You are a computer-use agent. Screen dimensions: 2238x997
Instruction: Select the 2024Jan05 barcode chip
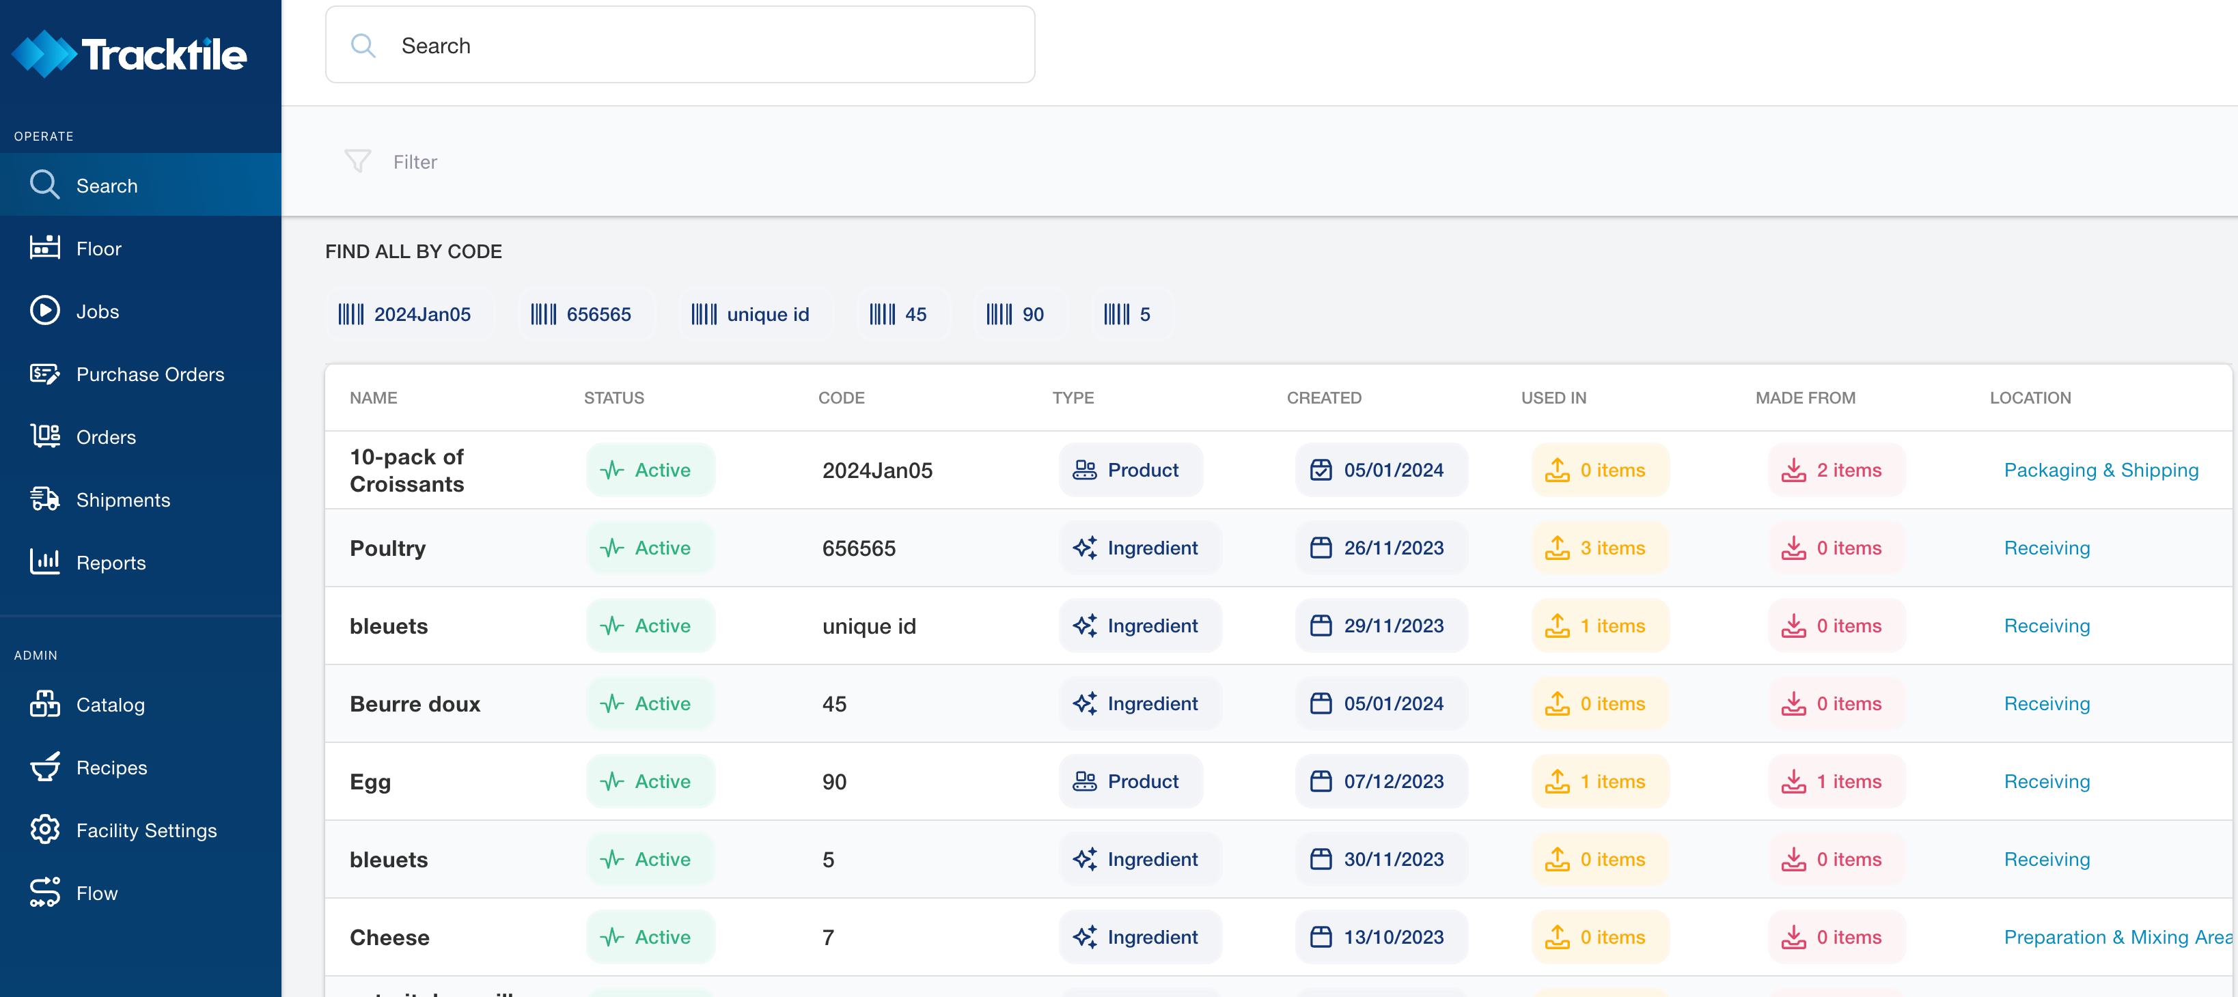click(406, 314)
